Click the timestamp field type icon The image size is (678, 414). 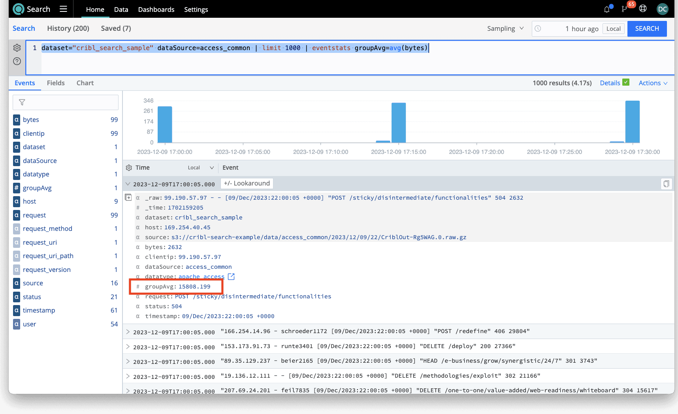pos(17,310)
